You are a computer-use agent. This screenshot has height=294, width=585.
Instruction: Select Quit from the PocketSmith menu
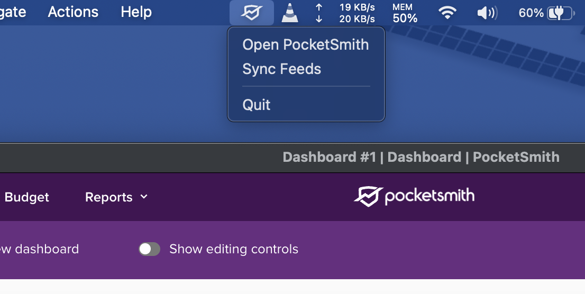[257, 105]
